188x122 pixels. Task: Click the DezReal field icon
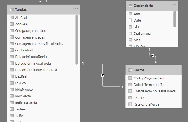12,76
